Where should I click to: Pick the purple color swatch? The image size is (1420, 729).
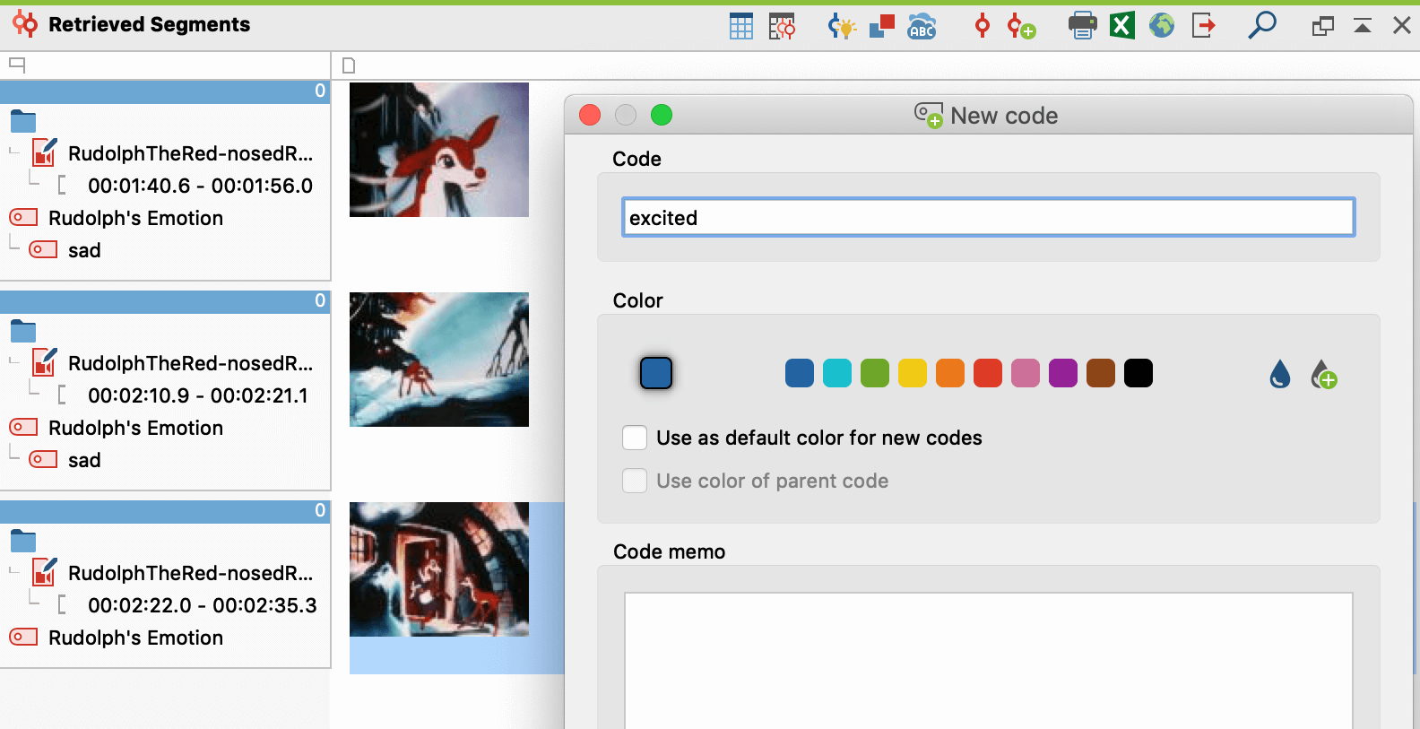click(x=1063, y=373)
